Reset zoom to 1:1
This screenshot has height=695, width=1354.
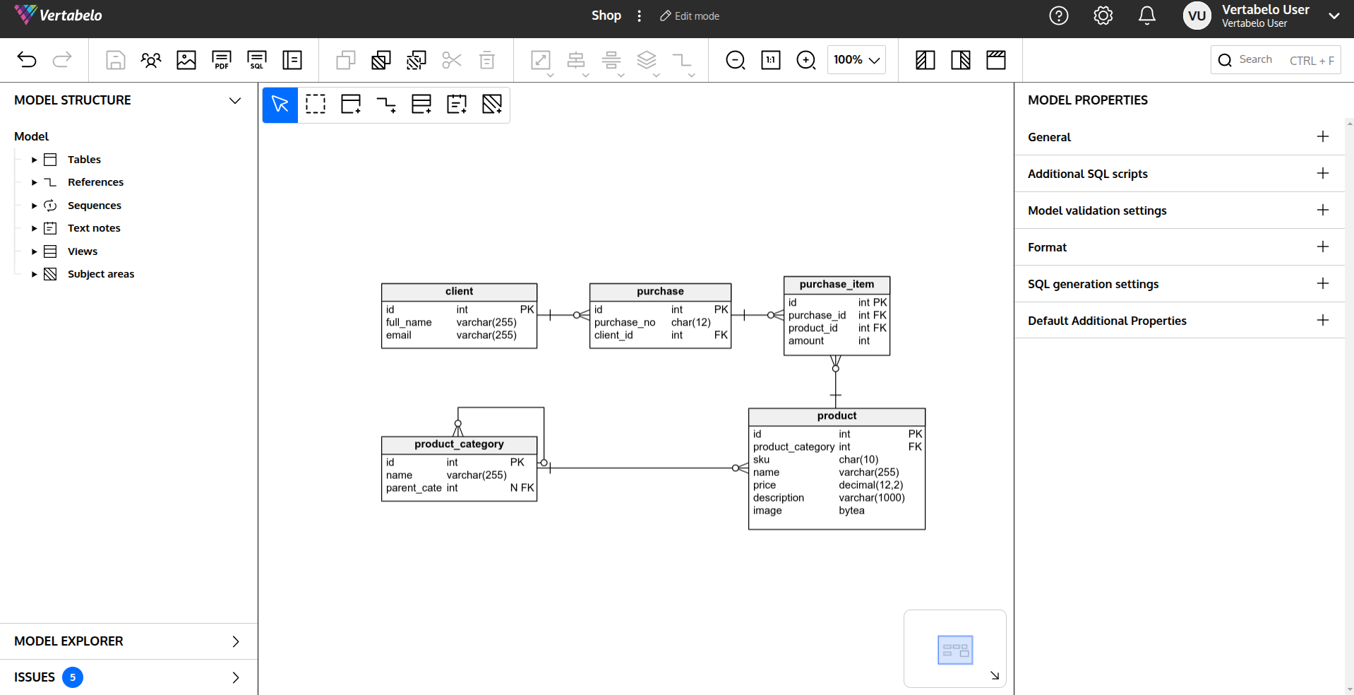(x=770, y=60)
